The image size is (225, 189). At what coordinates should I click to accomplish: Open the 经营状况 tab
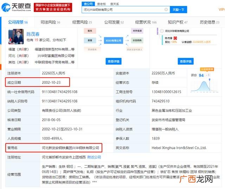[146, 22]
